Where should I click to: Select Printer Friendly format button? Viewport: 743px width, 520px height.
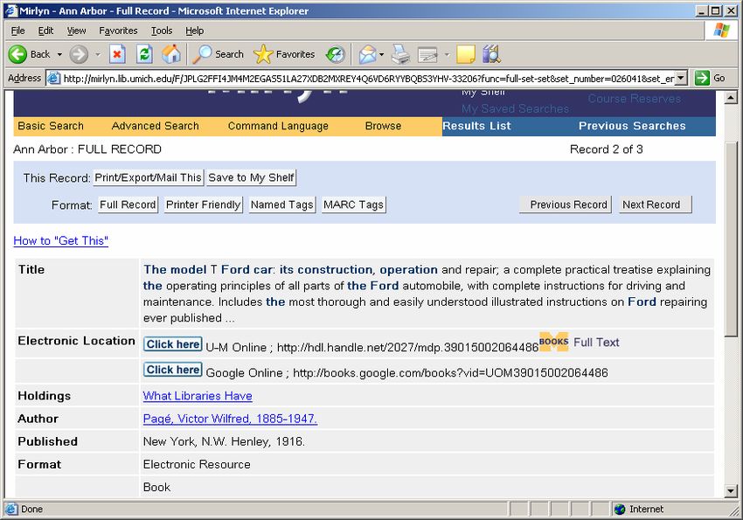tap(204, 205)
